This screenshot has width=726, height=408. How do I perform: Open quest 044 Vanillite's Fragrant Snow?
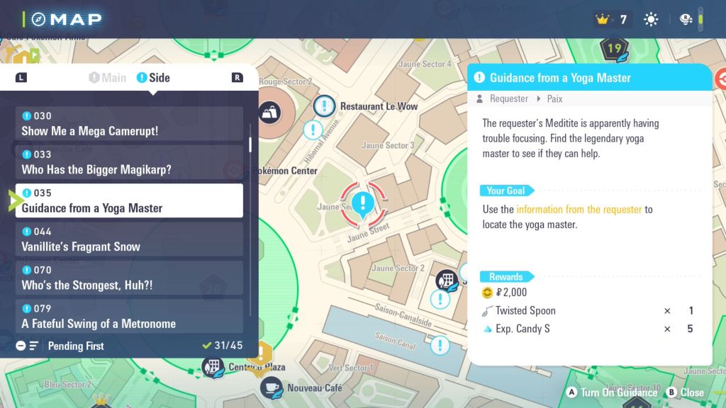(130, 239)
